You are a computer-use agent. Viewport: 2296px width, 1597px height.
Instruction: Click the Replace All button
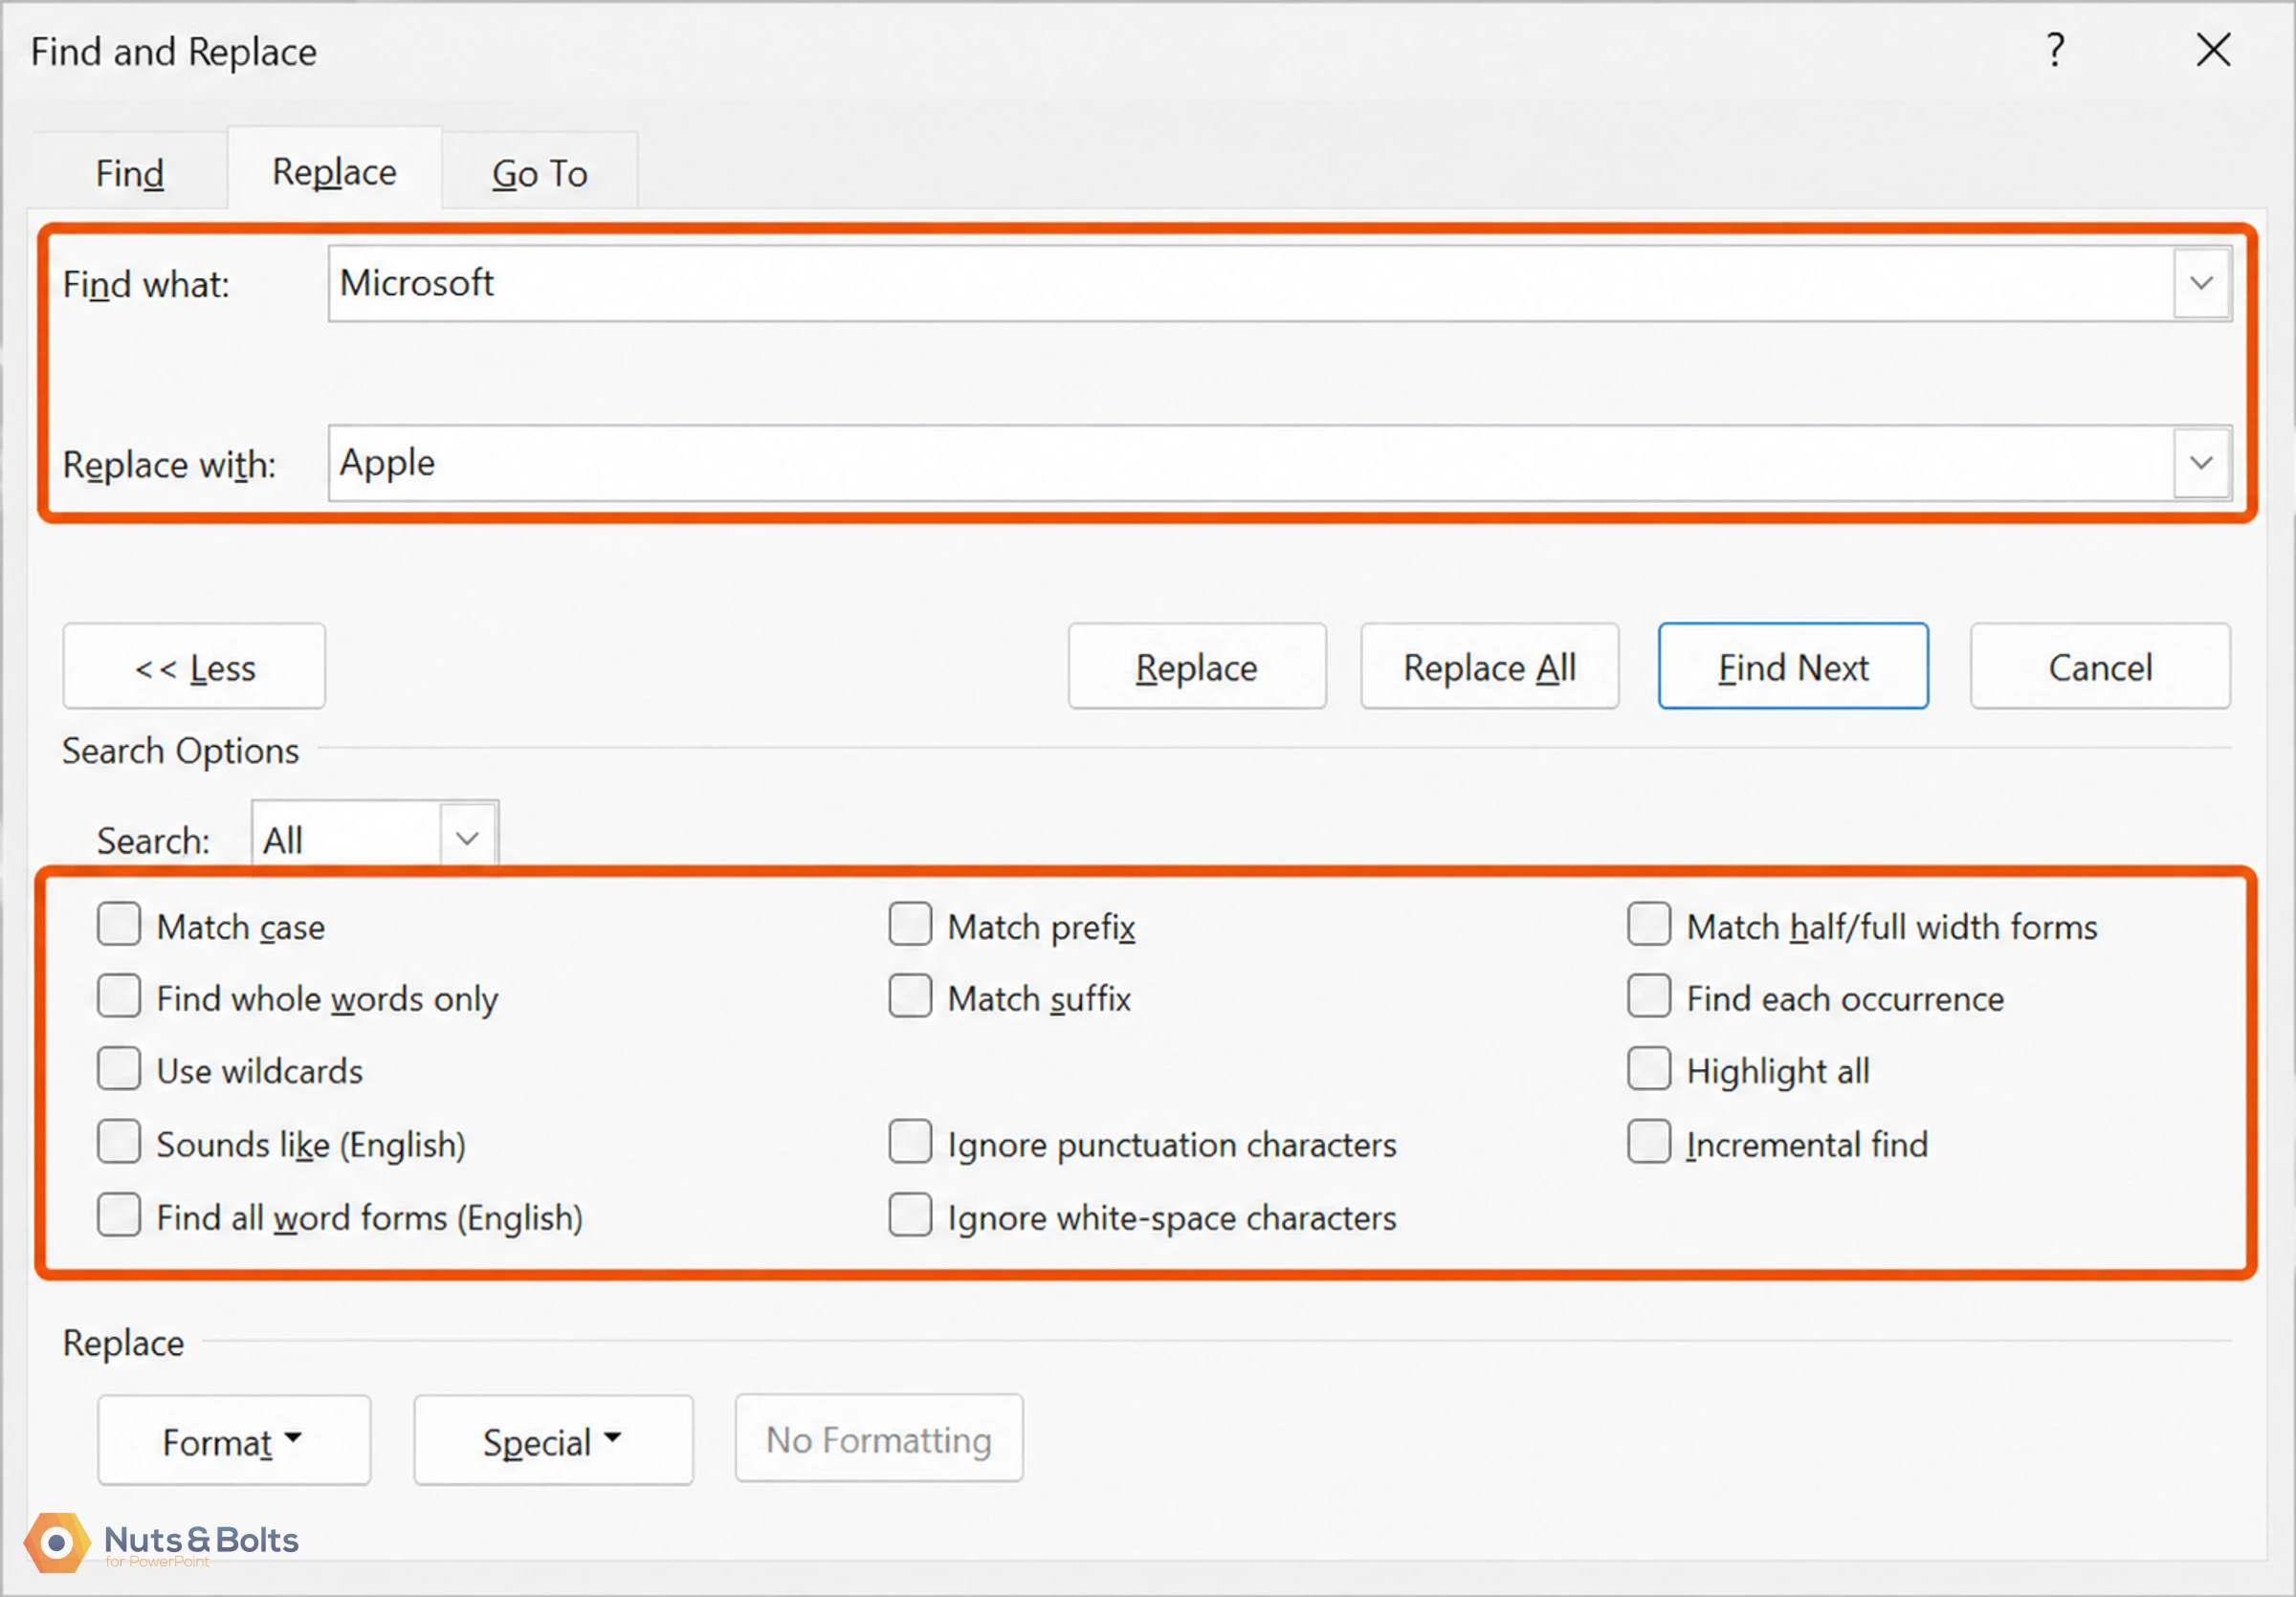point(1489,667)
